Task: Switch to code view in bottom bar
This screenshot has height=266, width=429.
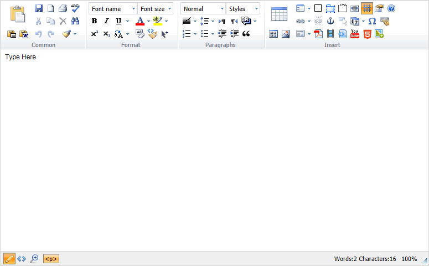Action: coord(22,259)
